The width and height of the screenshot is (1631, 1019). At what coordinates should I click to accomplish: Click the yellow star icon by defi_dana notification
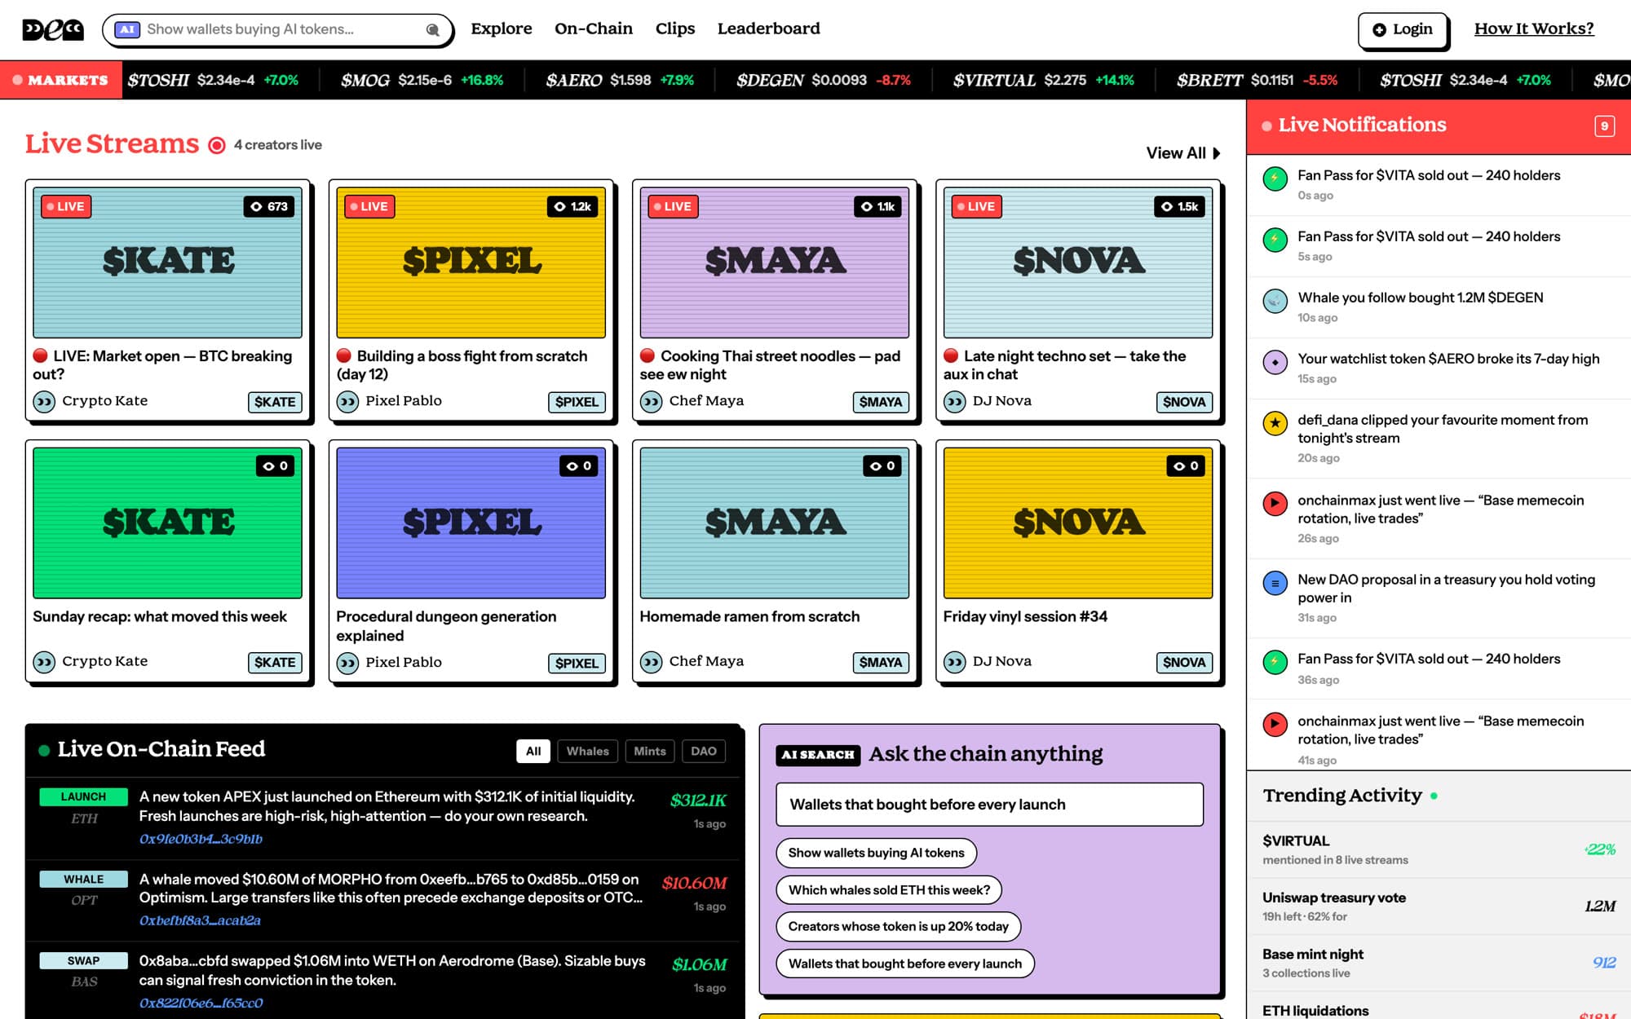1275,422
